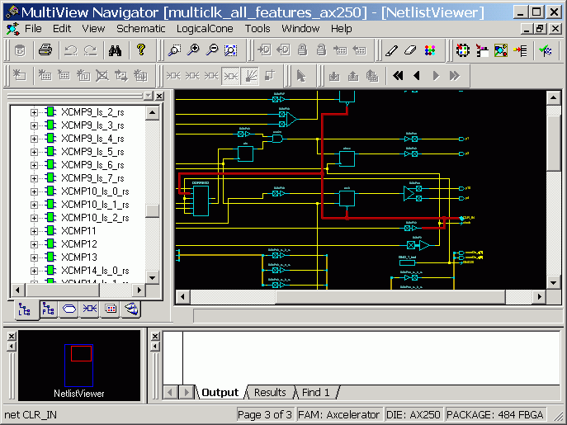This screenshot has height=425, width=567.
Task: Click the NetlistViewer overview thumbnail
Action: [79, 366]
